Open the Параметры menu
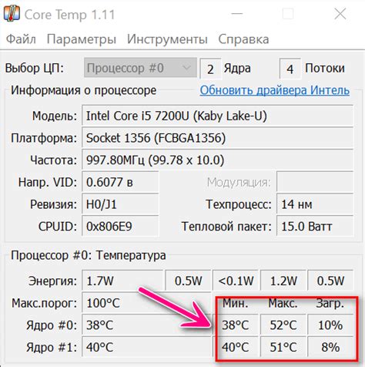Viewport: 365px width, 367px height. [x=82, y=39]
